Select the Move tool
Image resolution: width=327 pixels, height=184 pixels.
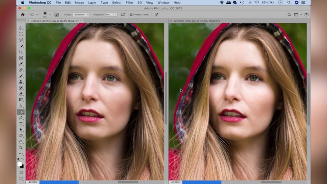pyautogui.click(x=21, y=28)
